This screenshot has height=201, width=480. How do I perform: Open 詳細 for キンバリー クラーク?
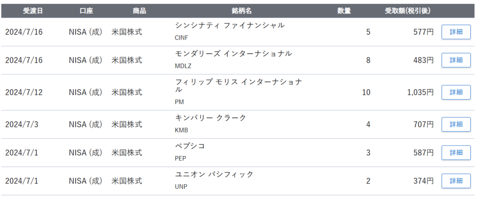coord(456,124)
